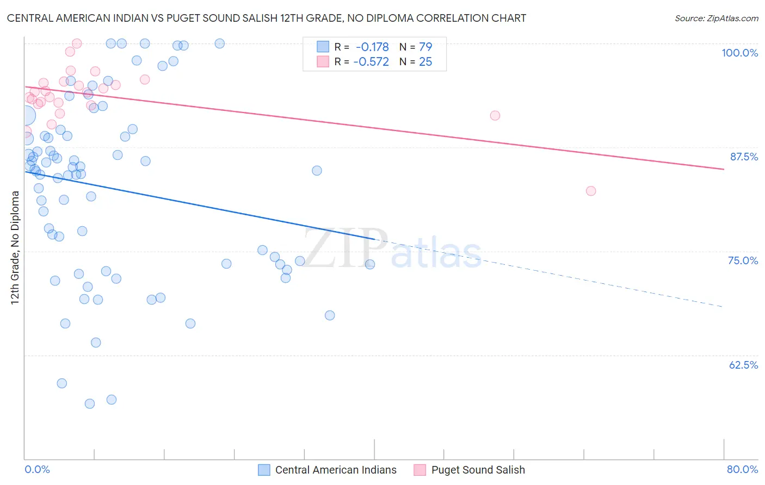Click the lowest blue data point
The width and height of the screenshot is (765, 485).
coord(90,403)
